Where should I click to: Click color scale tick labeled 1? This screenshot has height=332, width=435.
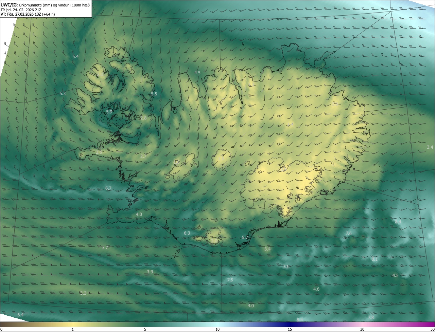pyautogui.click(x=73, y=329)
